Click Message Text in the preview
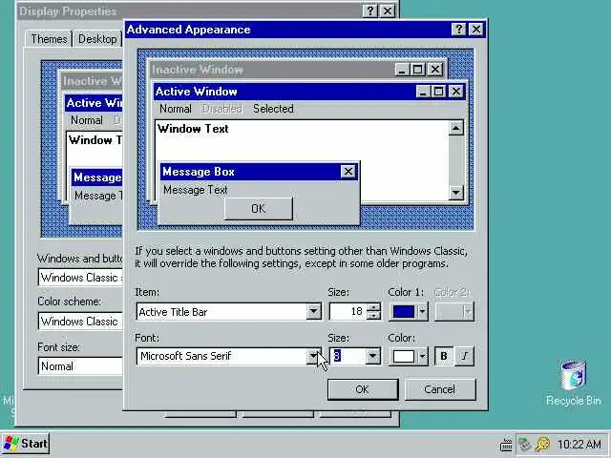611x458 pixels. click(195, 190)
